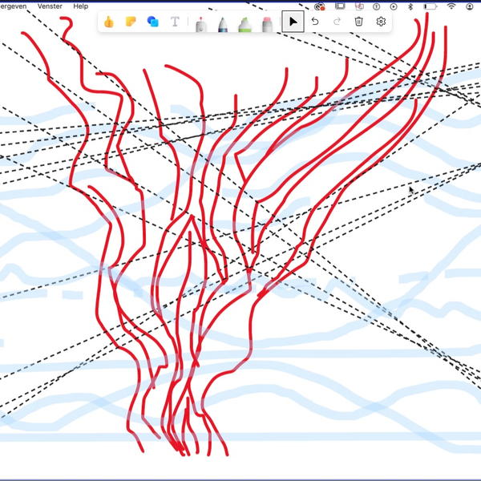Activate the arrow selection pointer tool
This screenshot has height=481, width=481.
coord(293,22)
